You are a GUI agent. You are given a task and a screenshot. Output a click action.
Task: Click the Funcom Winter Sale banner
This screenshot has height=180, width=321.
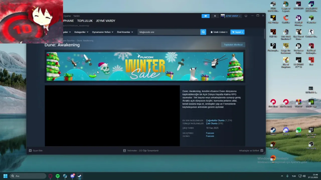tap(145, 66)
